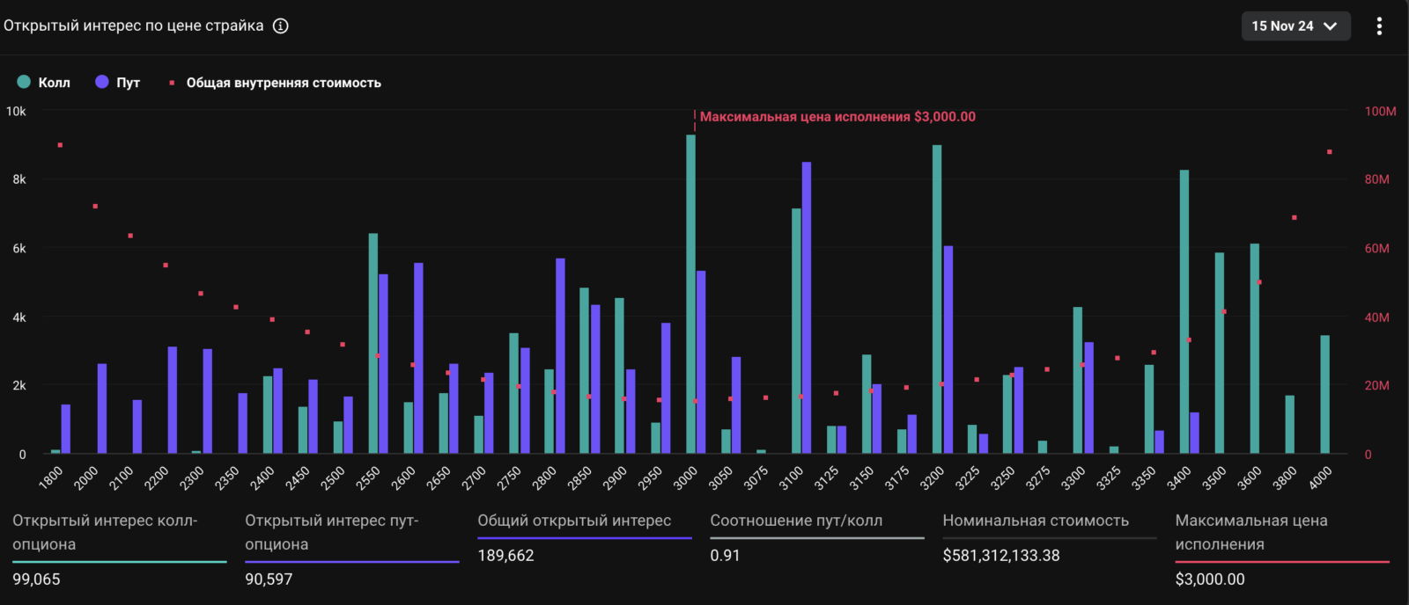Select the Соотношение пут/колл tab
The image size is (1409, 605).
(816, 538)
